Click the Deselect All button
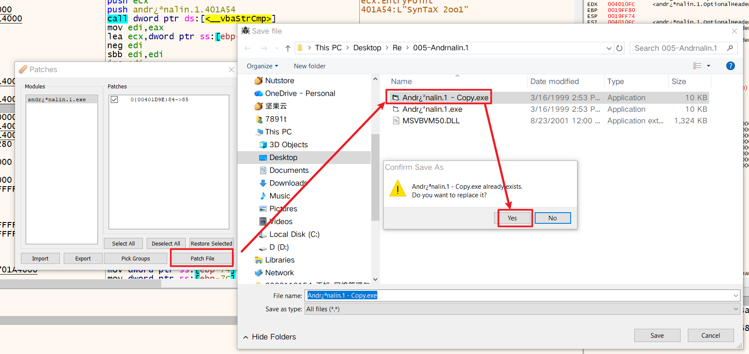This screenshot has width=749, height=354. coord(166,243)
